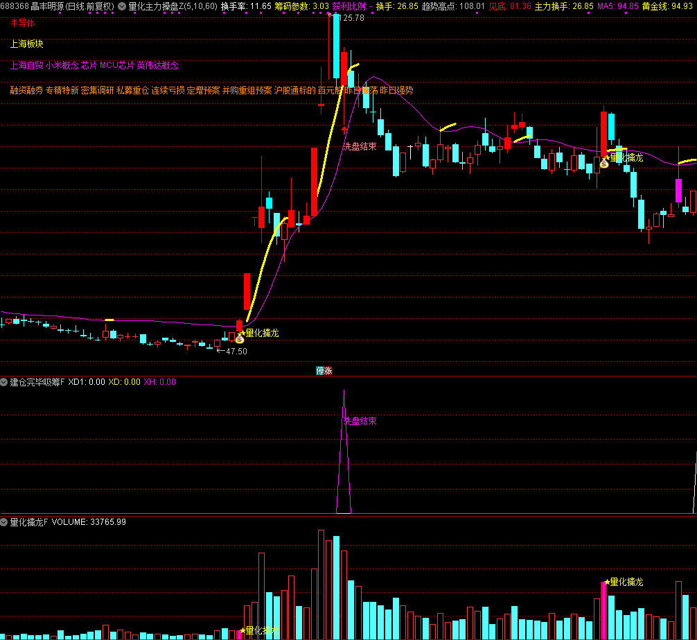Viewport: 697px width, 640px height.
Task: Open the 英伟达概念 concept tag
Action: [157, 66]
